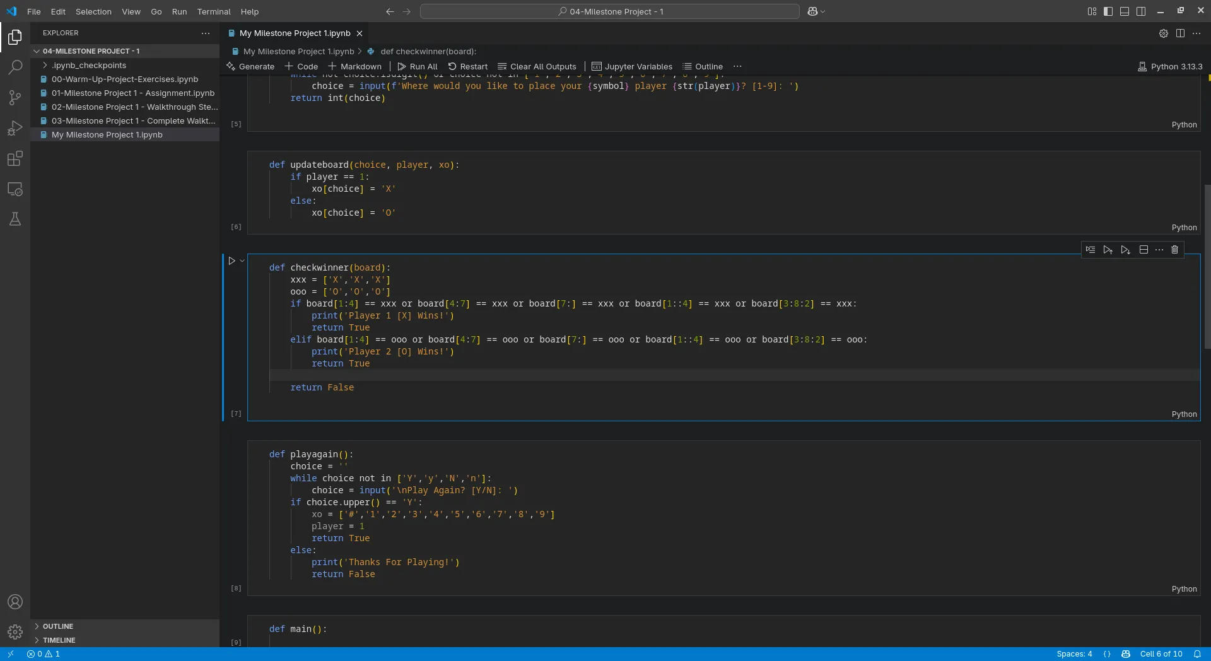Image resolution: width=1211 pixels, height=661 pixels.
Task: Open run options dropdown beside cell run button
Action: pyautogui.click(x=242, y=260)
